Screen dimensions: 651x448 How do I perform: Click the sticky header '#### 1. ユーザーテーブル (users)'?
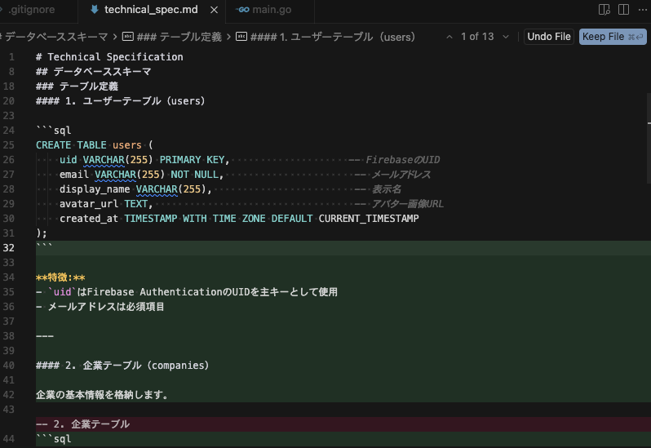coord(121,101)
